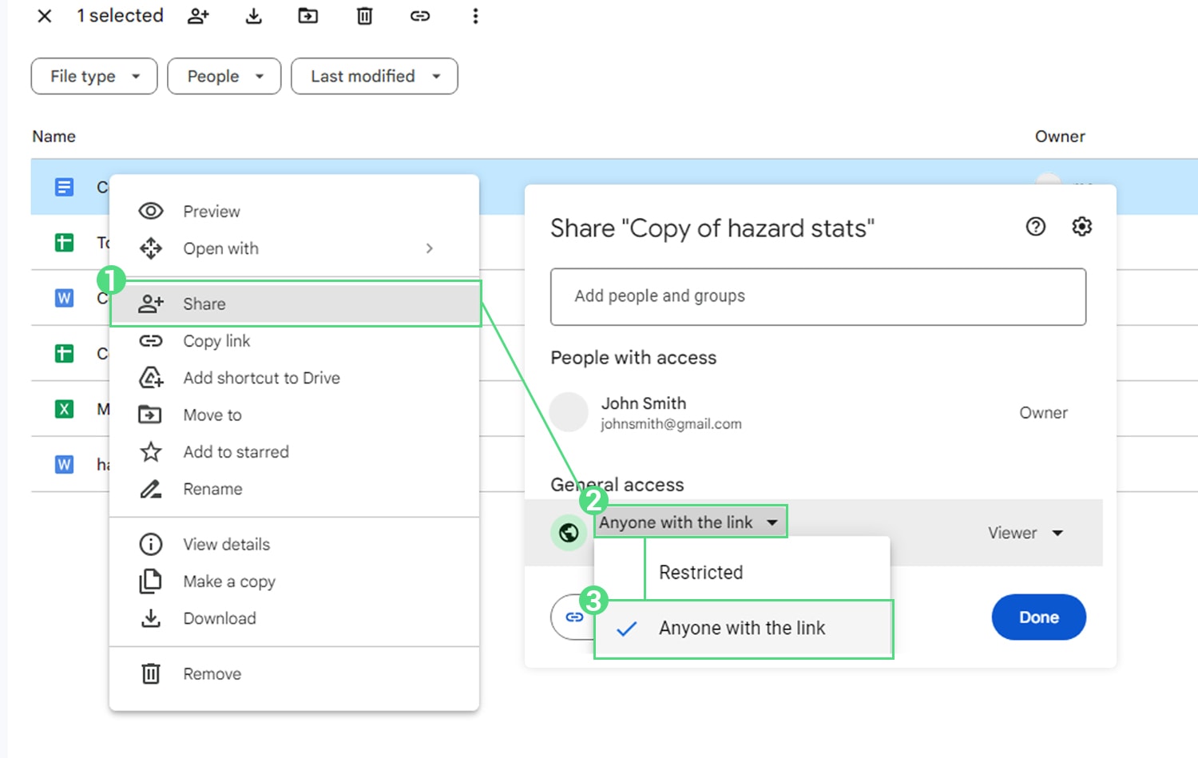Change the Viewer permission level

coord(1026,533)
